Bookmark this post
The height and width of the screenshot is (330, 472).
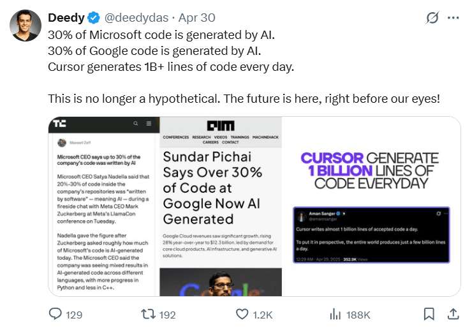429,314
